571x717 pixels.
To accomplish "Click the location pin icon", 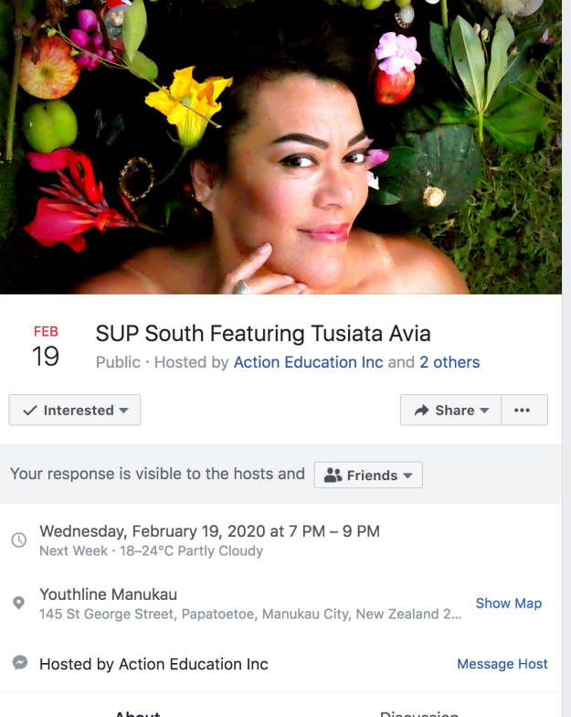I will [x=18, y=604].
